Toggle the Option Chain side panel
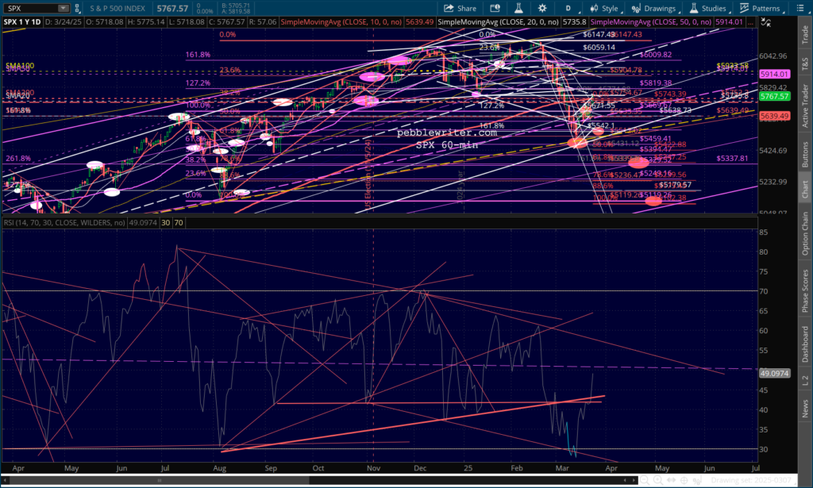 tap(805, 233)
